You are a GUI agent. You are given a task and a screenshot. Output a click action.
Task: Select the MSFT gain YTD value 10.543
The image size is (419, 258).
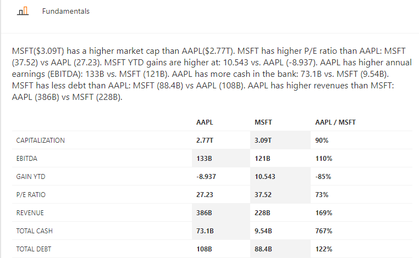(265, 177)
